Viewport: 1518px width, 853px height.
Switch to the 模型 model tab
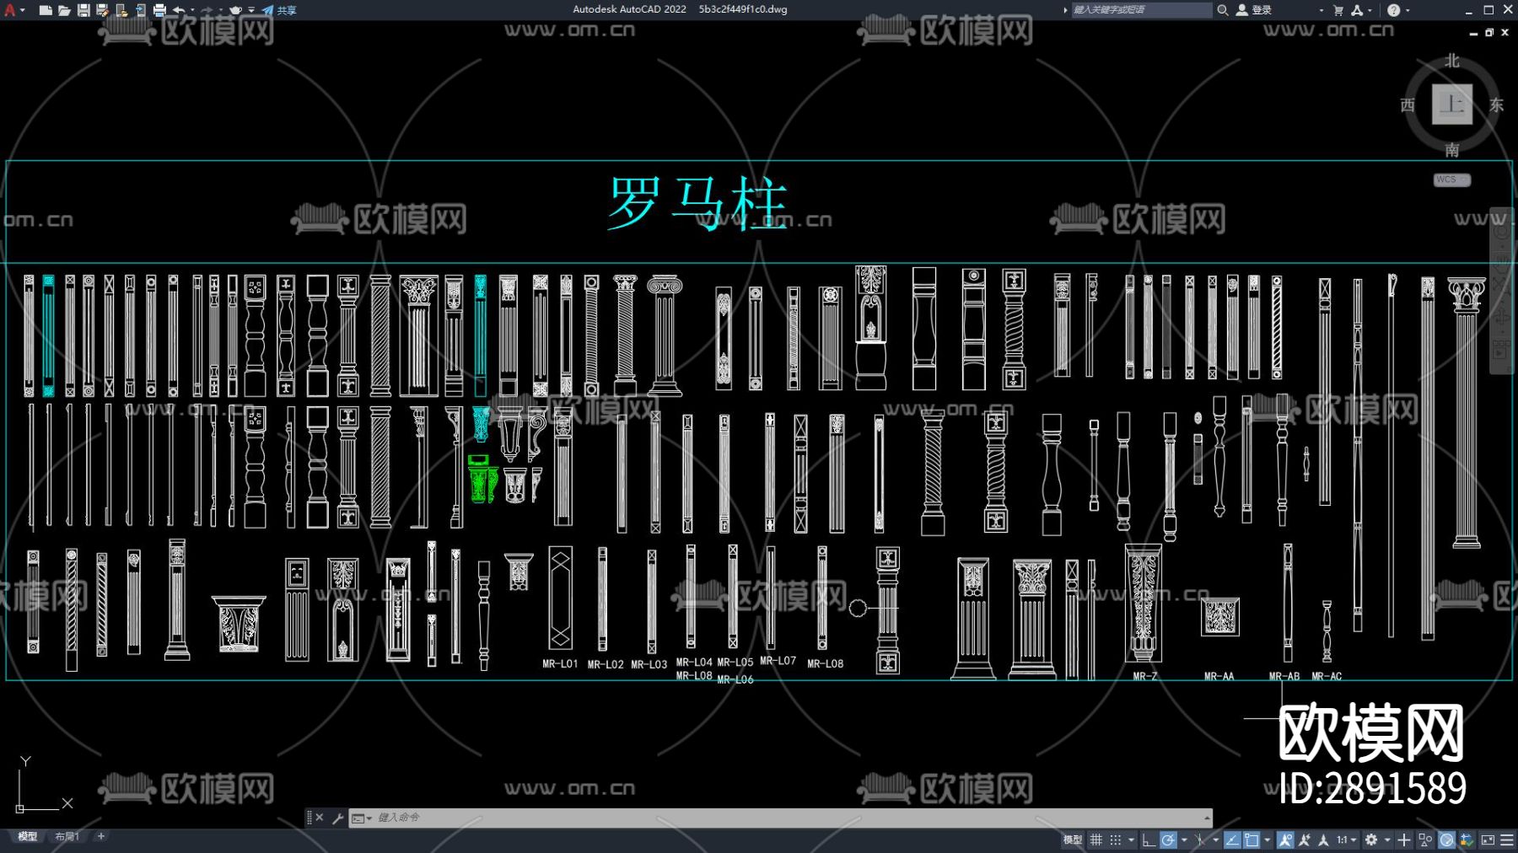click(28, 837)
